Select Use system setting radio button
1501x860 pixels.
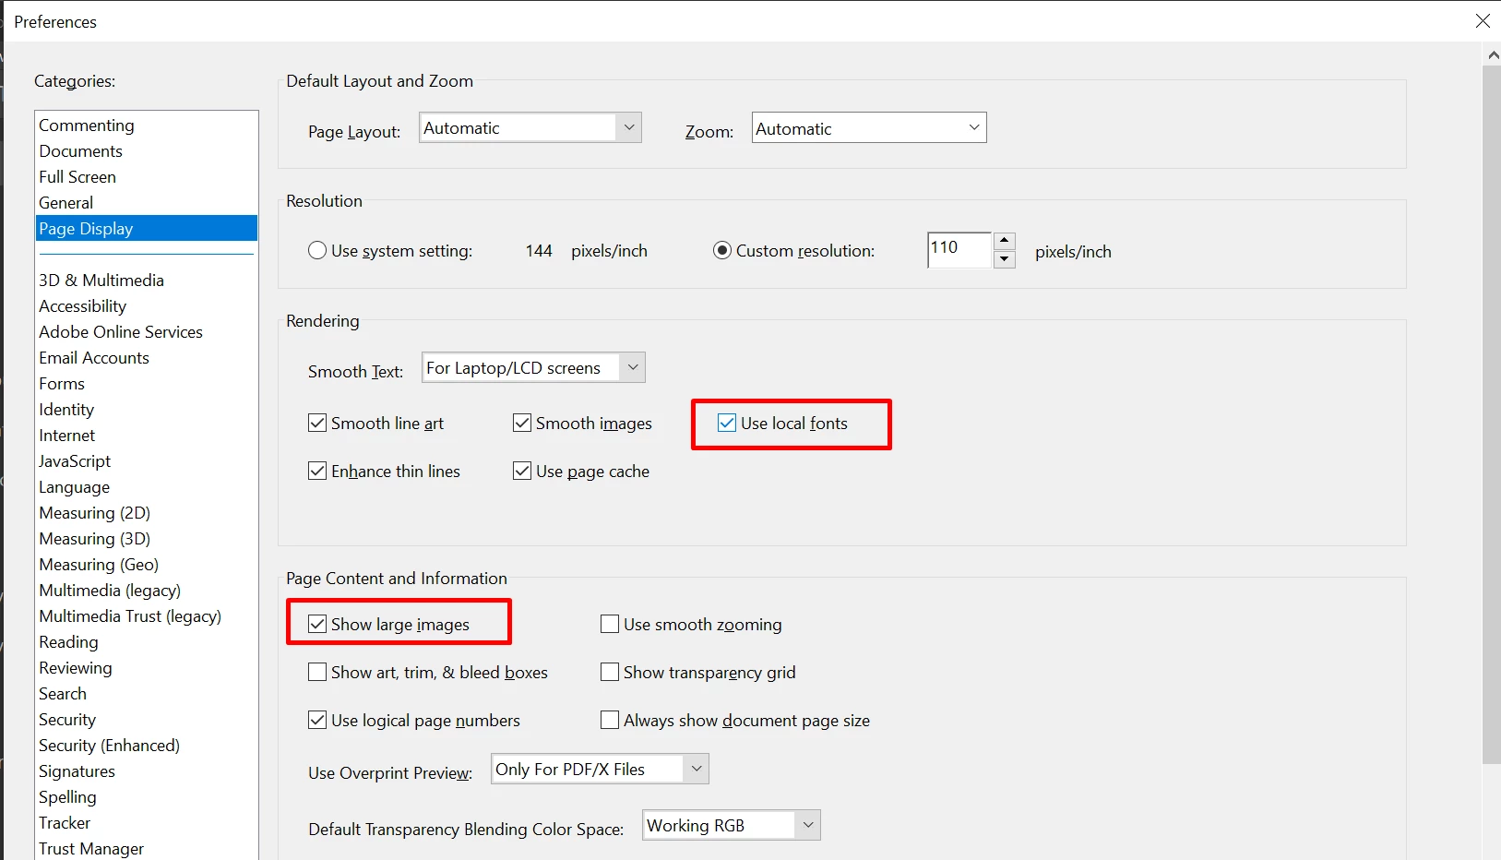317,251
